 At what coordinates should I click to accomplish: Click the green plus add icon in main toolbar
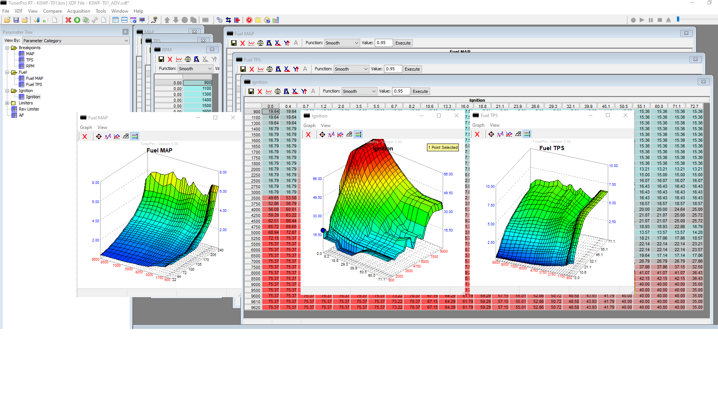[x=77, y=20]
